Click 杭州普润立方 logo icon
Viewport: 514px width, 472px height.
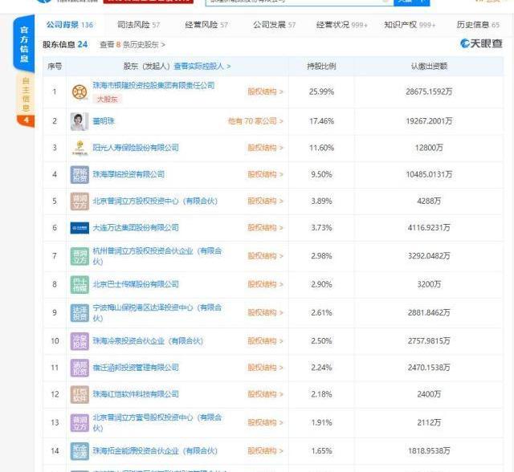click(80, 256)
